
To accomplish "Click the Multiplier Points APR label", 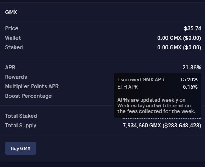I will pyautogui.click(x=32, y=86).
